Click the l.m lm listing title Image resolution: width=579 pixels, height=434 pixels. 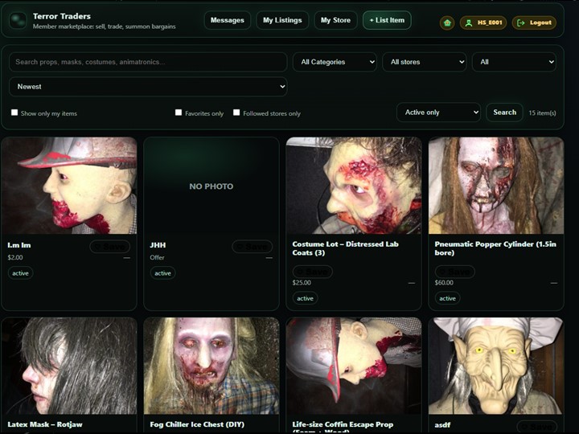pyautogui.click(x=19, y=245)
